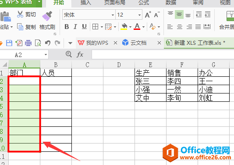
Task: Open Name Box dropdown next to A2
Action: [x=46, y=55]
